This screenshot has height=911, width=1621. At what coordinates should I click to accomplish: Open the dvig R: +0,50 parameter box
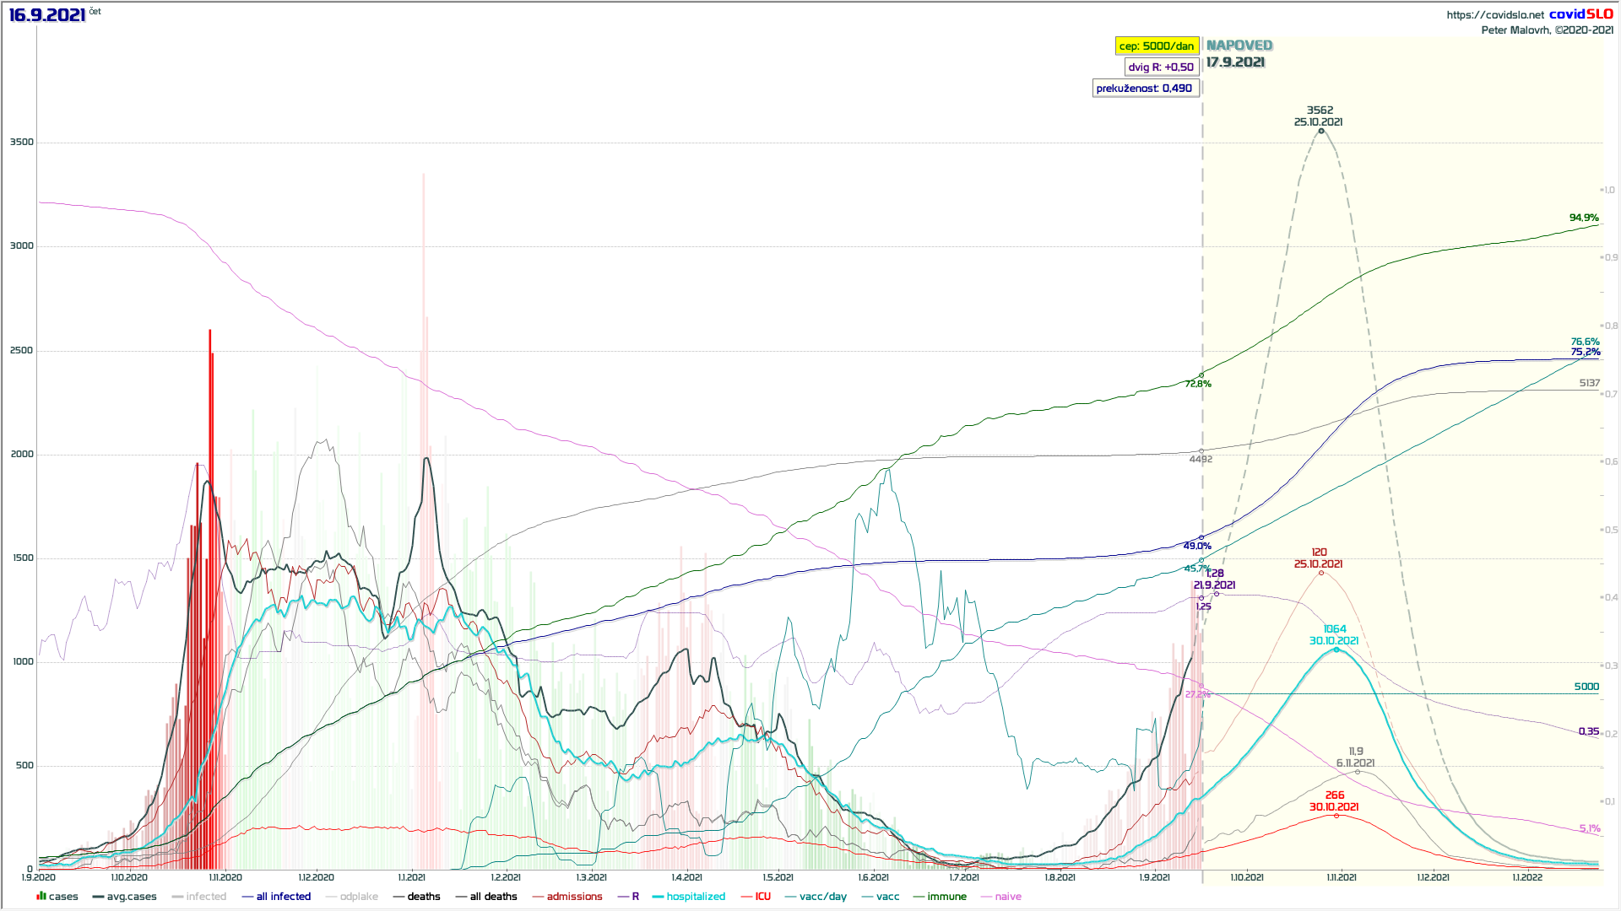click(x=1161, y=67)
